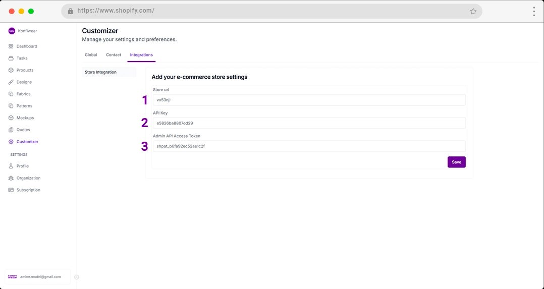Viewport: 544px width, 289px height.
Task: Focus the Admin API Access Token field
Action: point(309,146)
